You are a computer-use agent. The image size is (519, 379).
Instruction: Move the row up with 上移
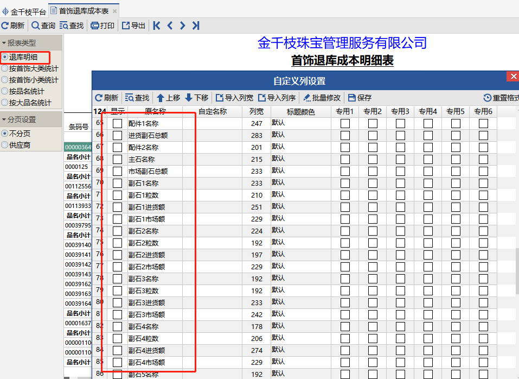169,98
